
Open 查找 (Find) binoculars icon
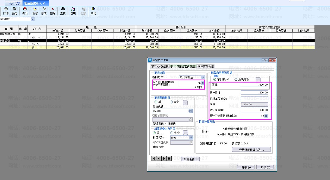coord(63,11)
